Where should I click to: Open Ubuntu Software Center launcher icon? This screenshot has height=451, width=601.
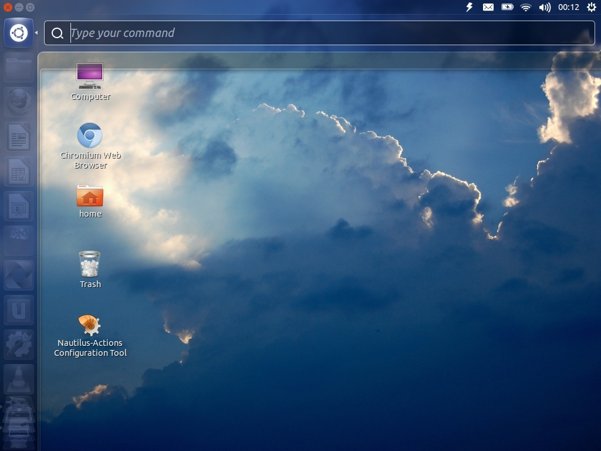[19, 240]
